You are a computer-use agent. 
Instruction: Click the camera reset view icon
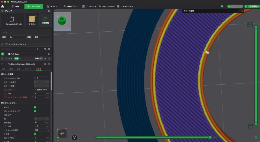(x=74, y=138)
